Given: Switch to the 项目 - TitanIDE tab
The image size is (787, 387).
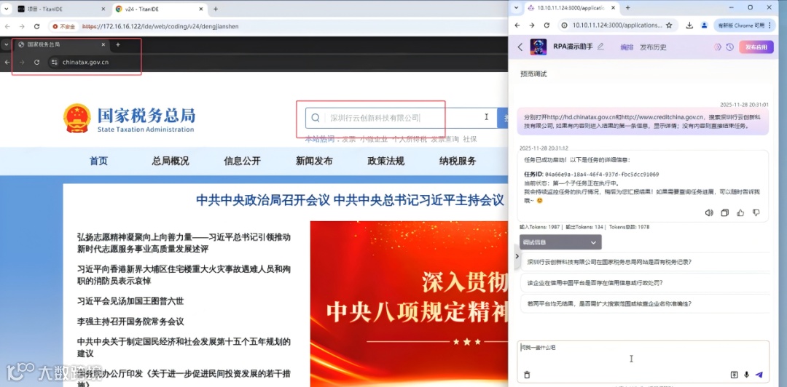Looking at the screenshot, I should tap(60, 9).
